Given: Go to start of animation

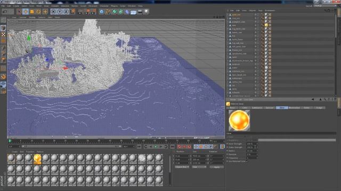Looking at the screenshot, I should click(x=139, y=146).
